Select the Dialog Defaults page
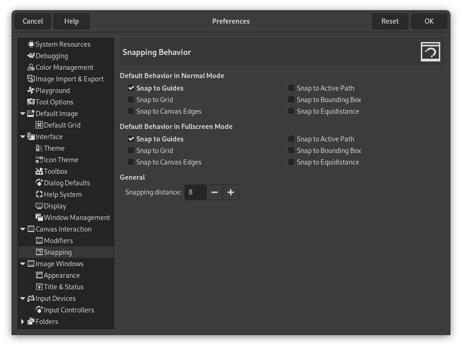This screenshot has height=348, width=462. coord(68,183)
